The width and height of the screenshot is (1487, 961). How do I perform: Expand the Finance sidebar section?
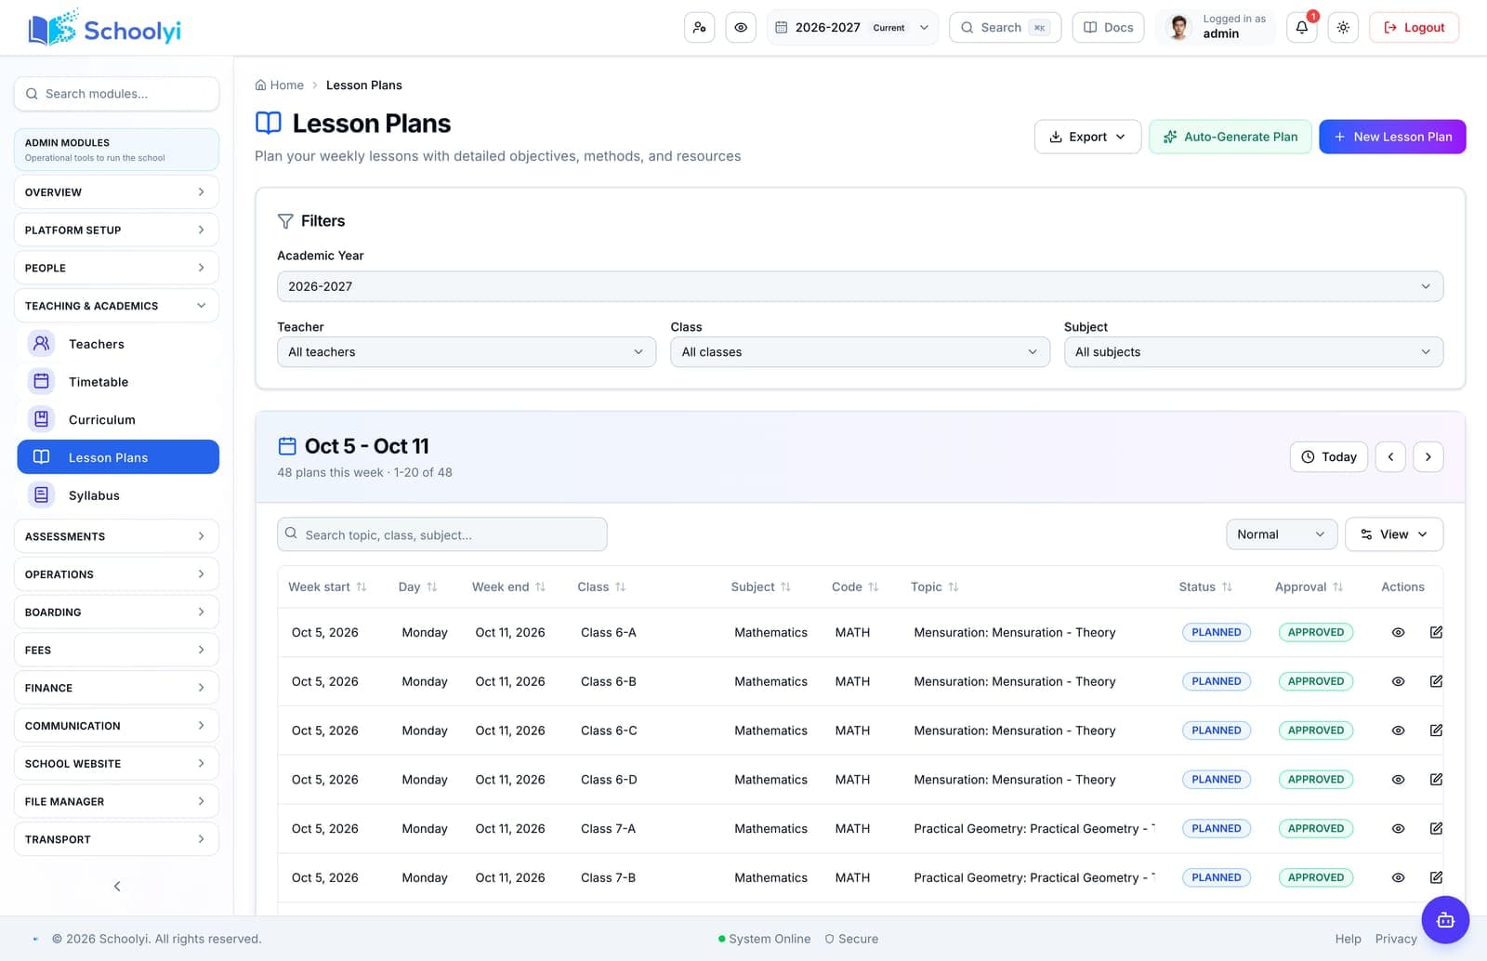point(116,688)
